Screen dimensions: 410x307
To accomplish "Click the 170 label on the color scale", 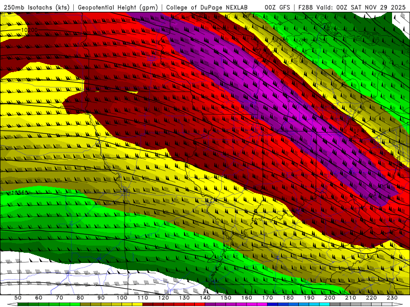I will click(x=268, y=298).
